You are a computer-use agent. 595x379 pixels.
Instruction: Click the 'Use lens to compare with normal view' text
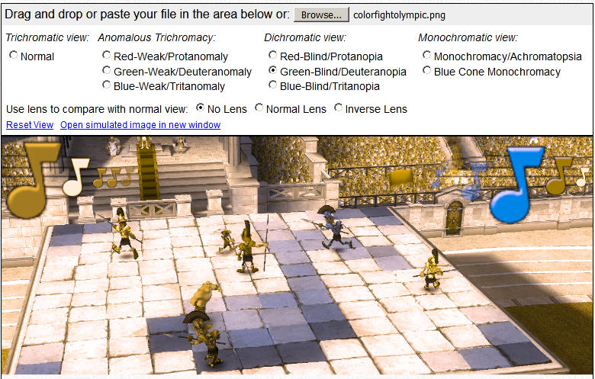tap(97, 109)
